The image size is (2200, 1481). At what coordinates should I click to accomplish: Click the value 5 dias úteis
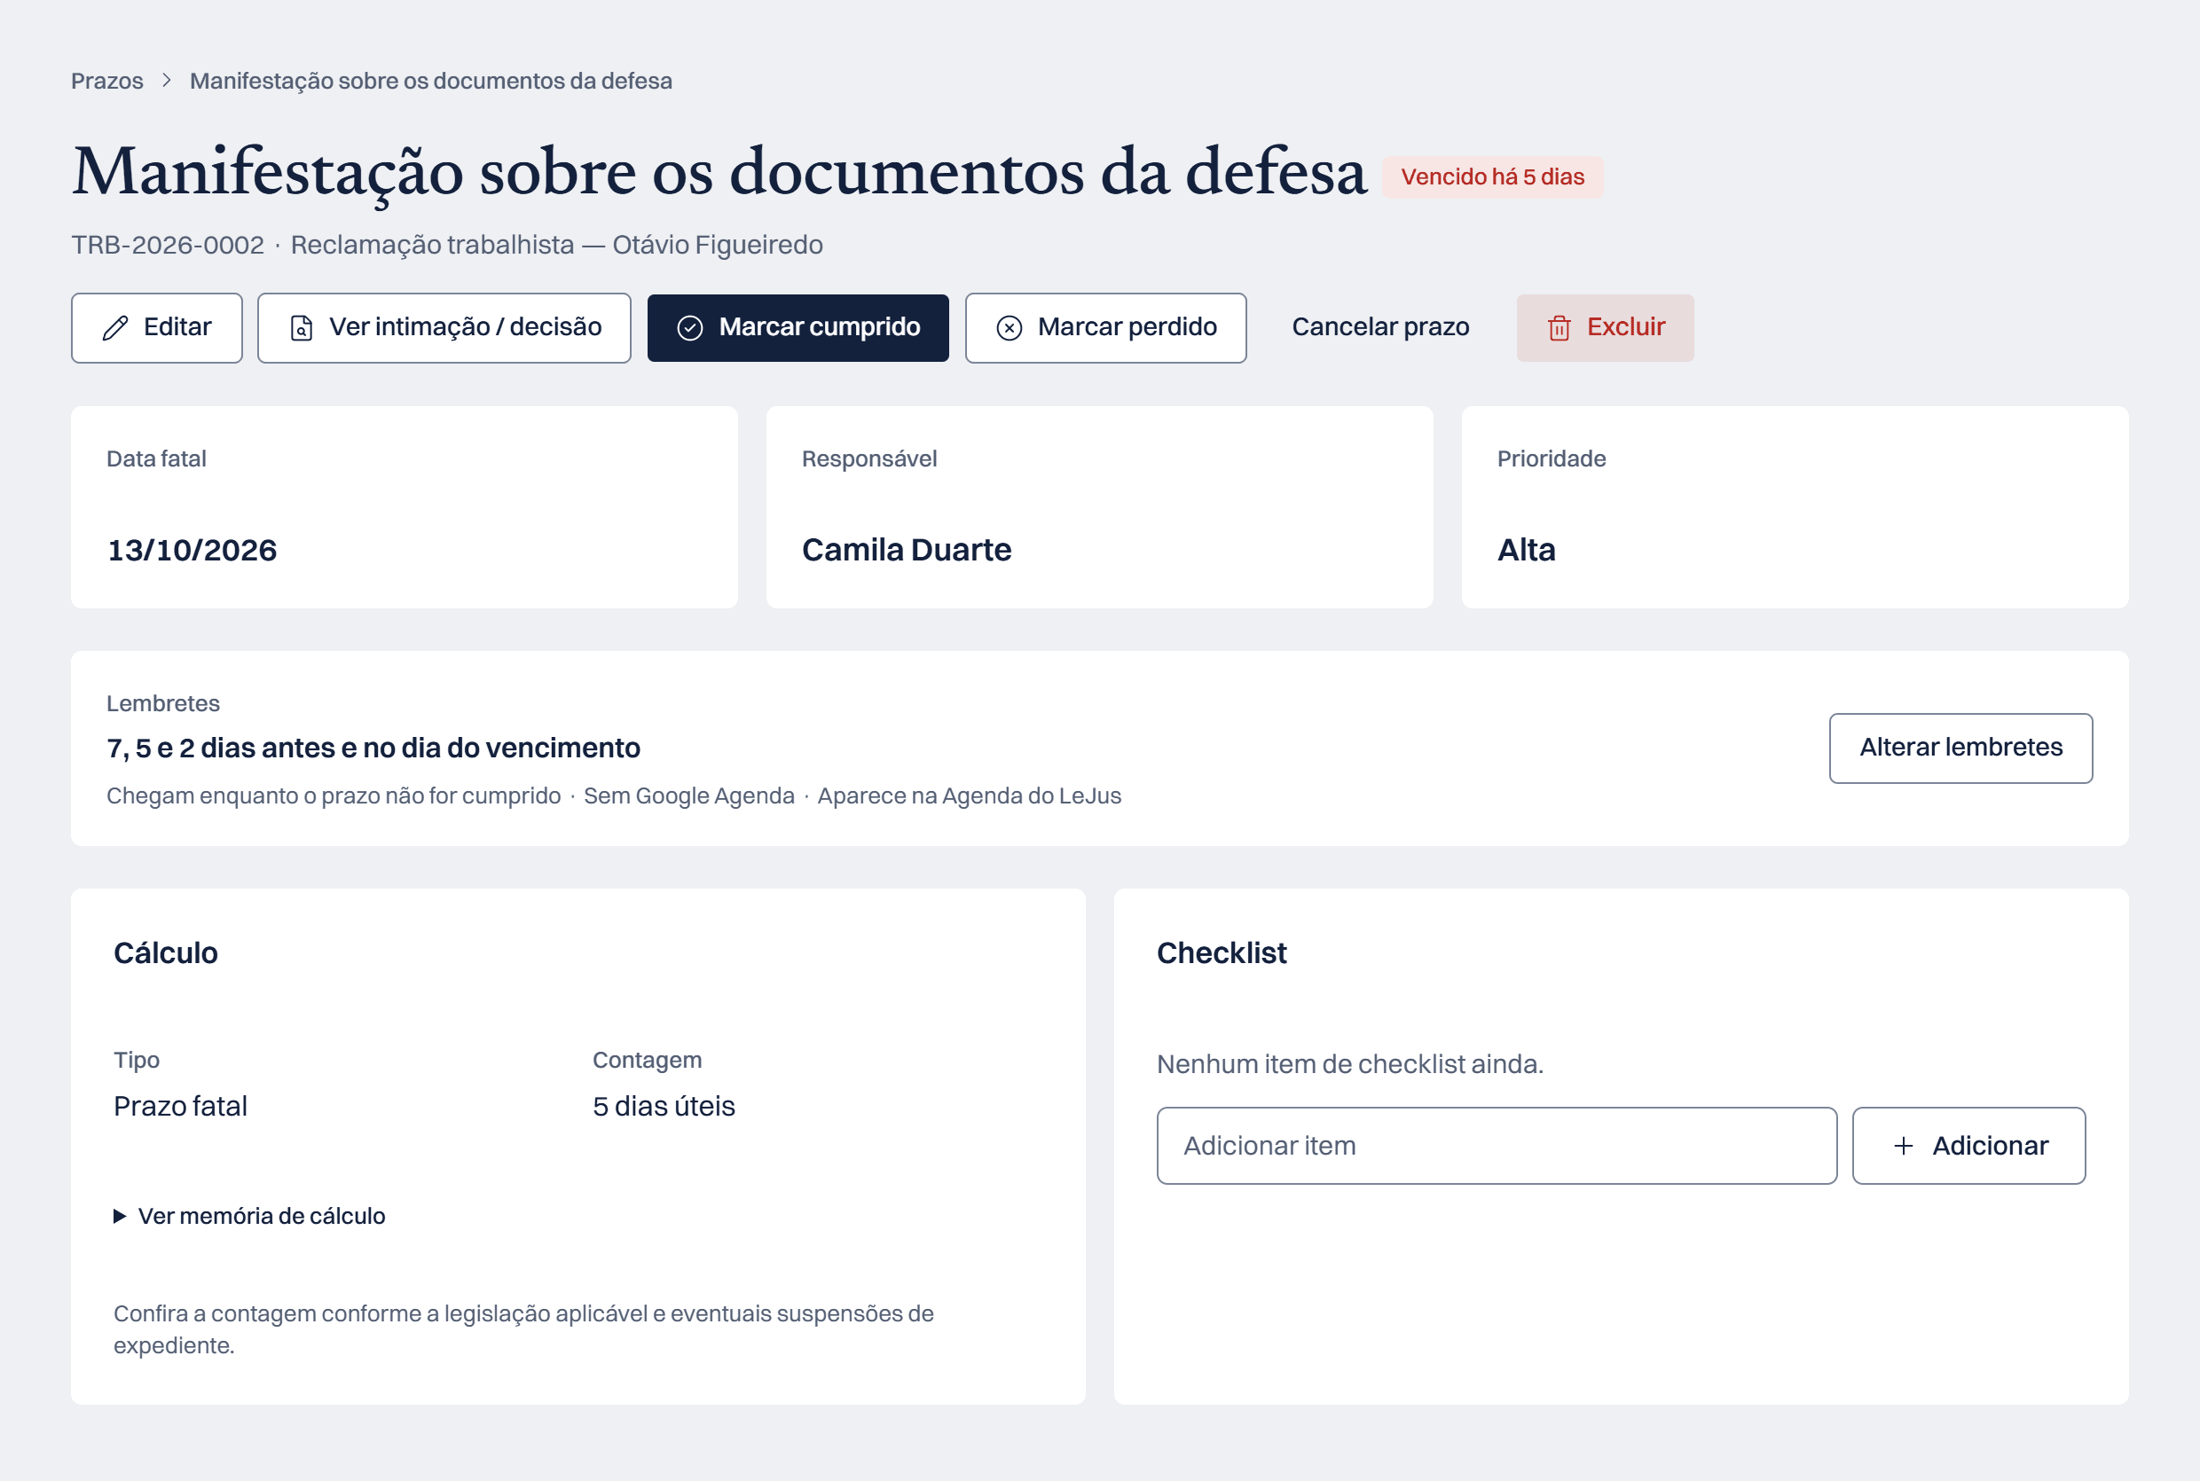pyautogui.click(x=664, y=1106)
